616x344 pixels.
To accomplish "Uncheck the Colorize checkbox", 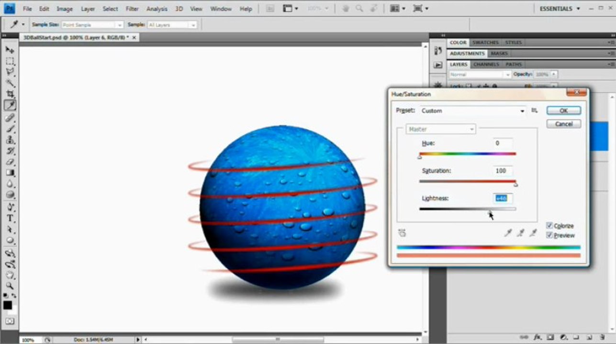I will point(549,226).
